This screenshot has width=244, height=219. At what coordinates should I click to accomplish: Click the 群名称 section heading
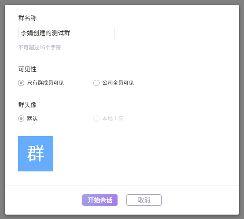pos(27,18)
